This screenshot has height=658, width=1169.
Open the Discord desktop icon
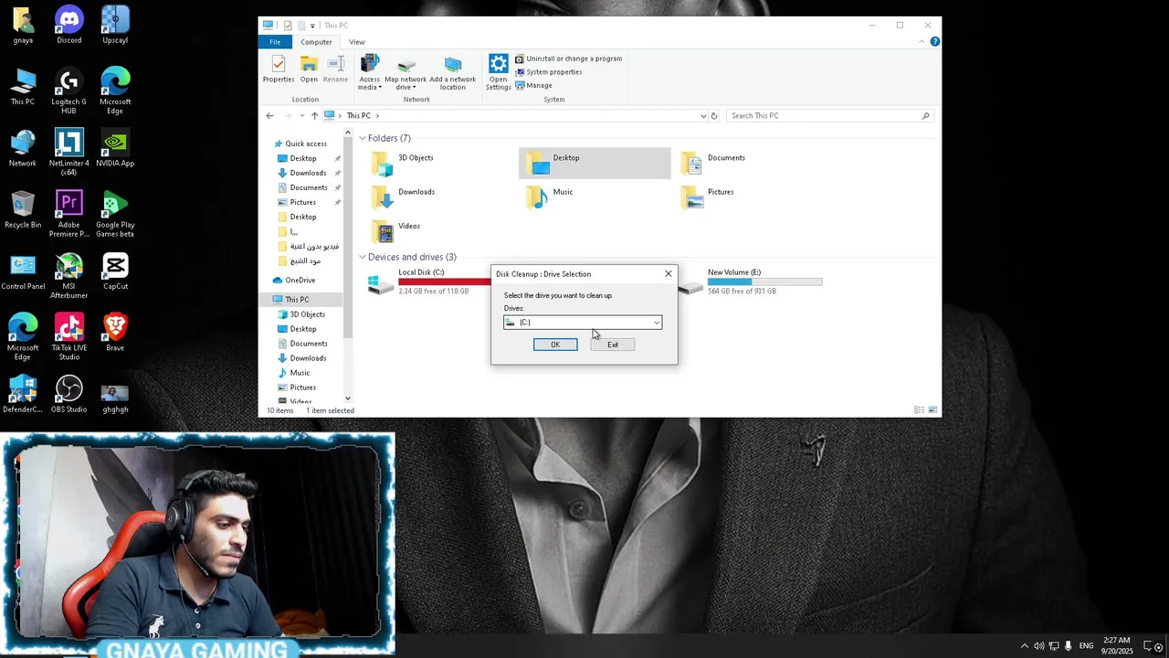click(x=68, y=25)
